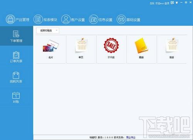Choose the yellow 画册 brochure product
This screenshot has height=140, width=193.
click(x=141, y=49)
